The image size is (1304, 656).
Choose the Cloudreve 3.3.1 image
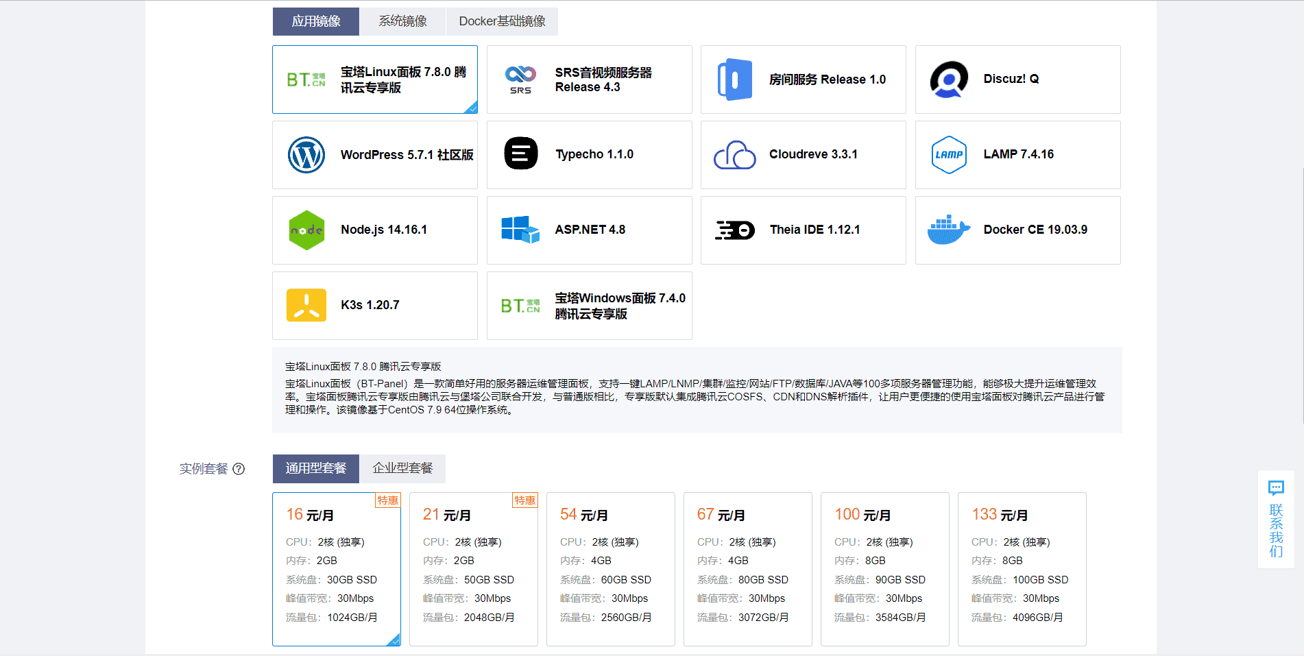click(803, 155)
